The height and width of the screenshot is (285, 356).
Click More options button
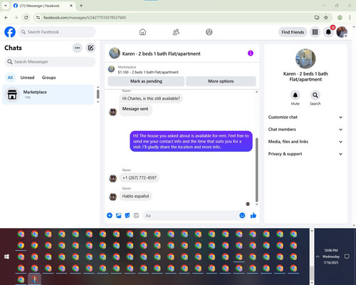[x=221, y=81]
